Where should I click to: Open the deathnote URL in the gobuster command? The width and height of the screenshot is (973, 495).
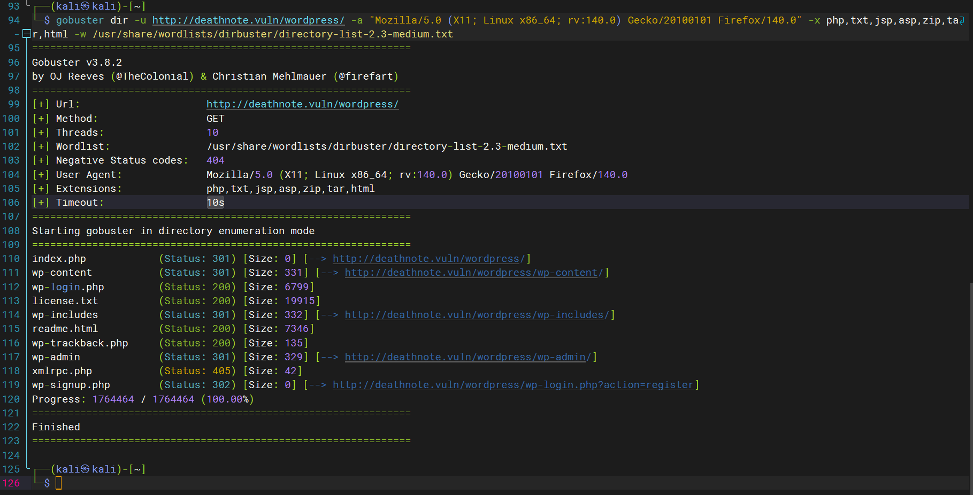[x=248, y=20]
